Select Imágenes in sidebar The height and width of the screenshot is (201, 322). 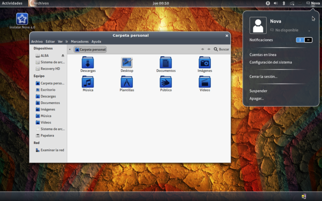48,110
